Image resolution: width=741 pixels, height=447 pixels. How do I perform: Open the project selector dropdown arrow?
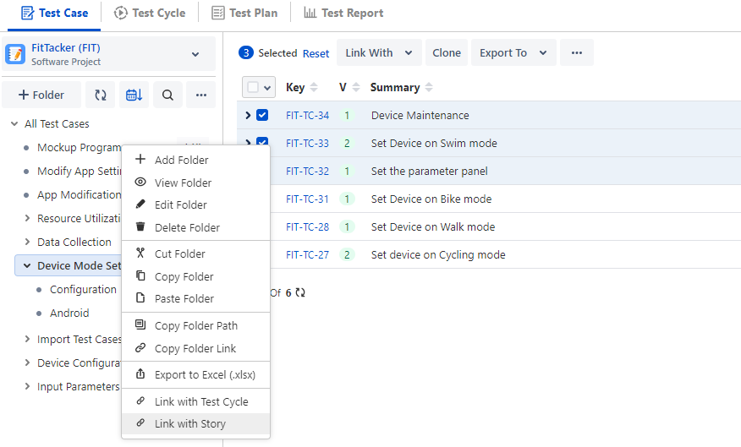tap(195, 54)
